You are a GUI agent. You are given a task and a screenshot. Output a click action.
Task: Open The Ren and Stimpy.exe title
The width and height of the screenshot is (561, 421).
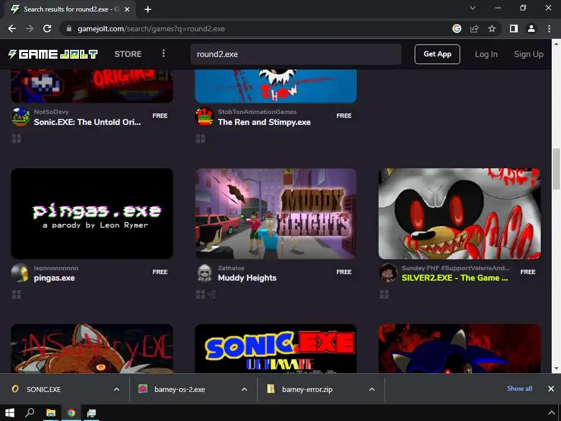click(264, 122)
